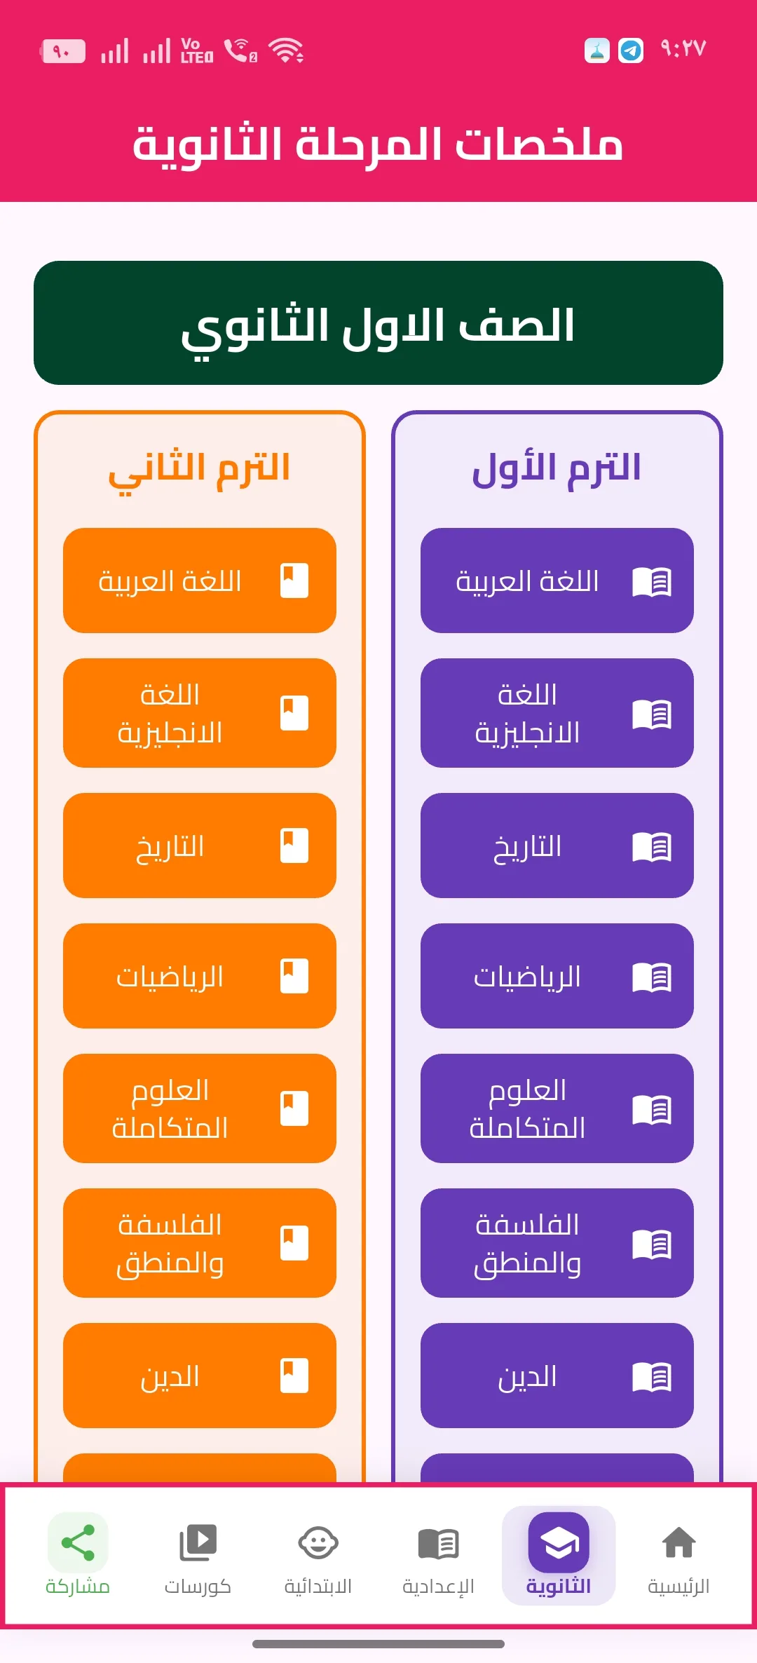Open second-term الفلسفة والمنطق subject
Viewport: 757px width, 1663px height.
point(200,1243)
